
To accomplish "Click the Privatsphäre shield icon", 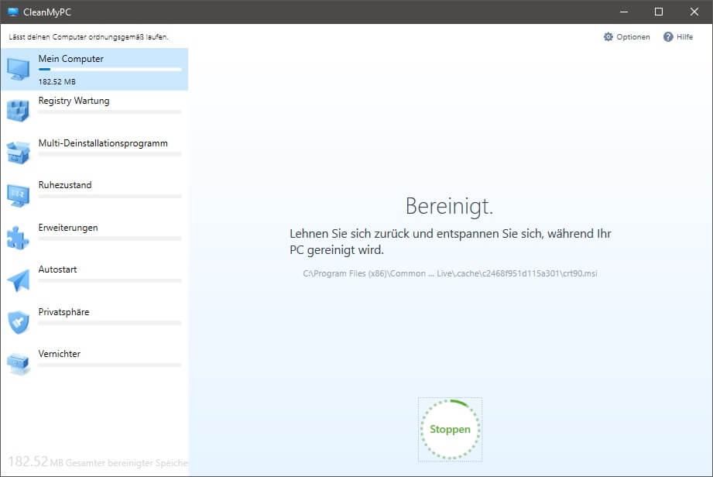I will click(x=19, y=322).
